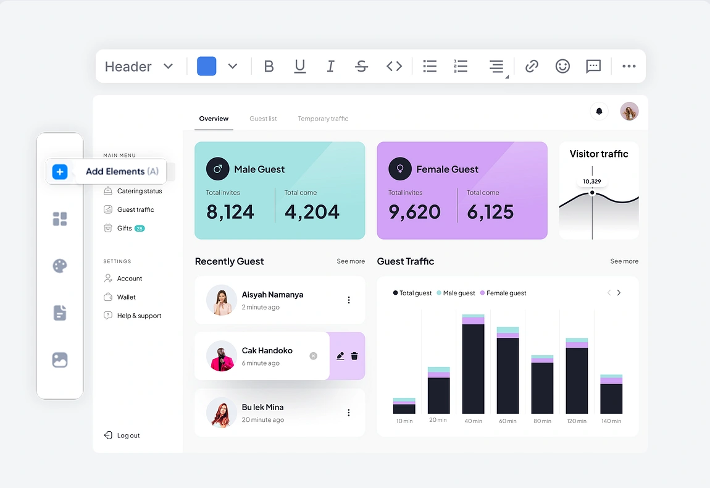
Task: Click See more beside Recently Guest
Action: click(x=351, y=261)
